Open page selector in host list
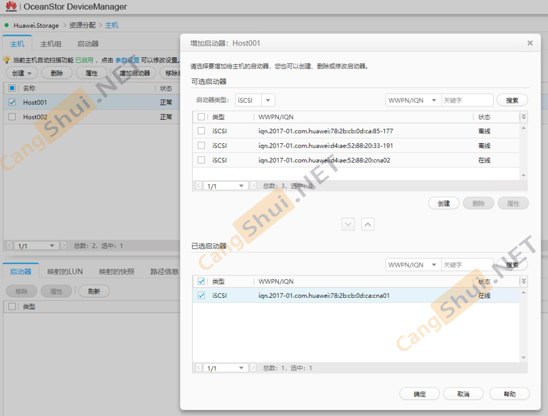This screenshot has height=416, width=548. tap(37, 246)
